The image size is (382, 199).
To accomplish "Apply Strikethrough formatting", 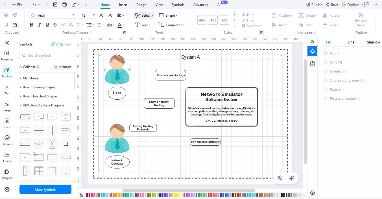I will click(55, 25).
